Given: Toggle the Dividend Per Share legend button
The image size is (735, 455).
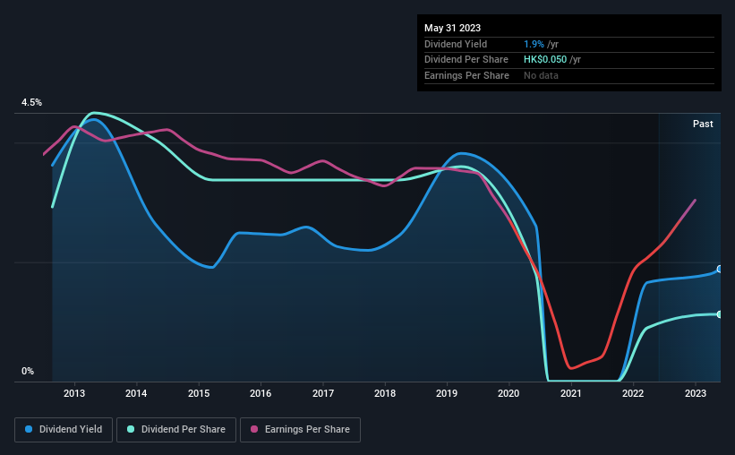Looking at the screenshot, I should [x=176, y=430].
